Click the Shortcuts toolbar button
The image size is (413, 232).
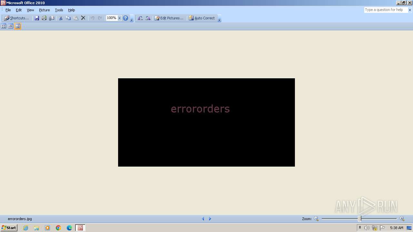(x=16, y=18)
